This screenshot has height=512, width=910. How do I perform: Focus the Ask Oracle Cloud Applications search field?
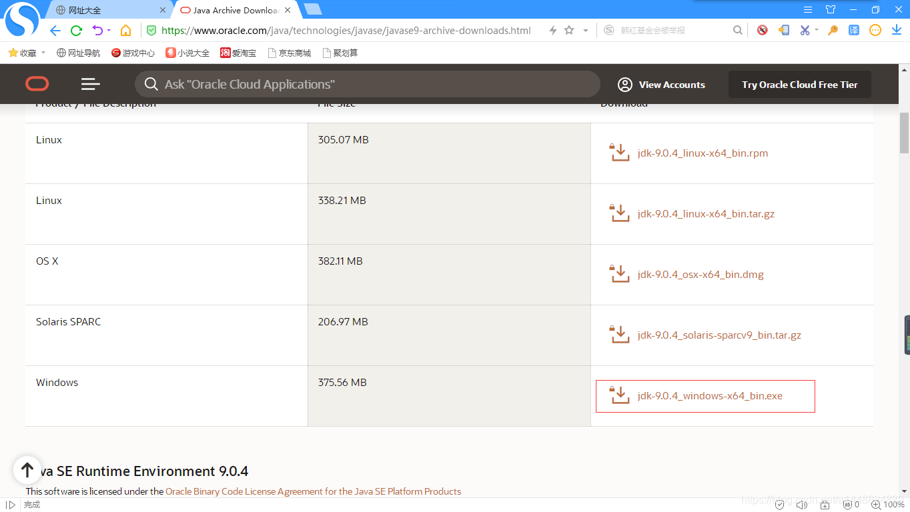pos(368,84)
